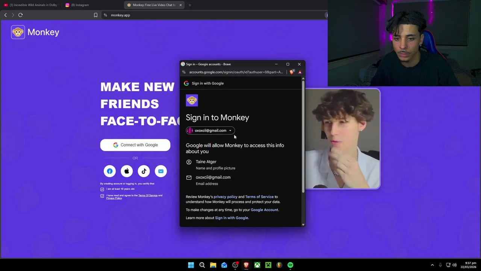Viewport: 481px width, 271px height.
Task: Open OBS Studio from the taskbar
Action: click(235, 265)
